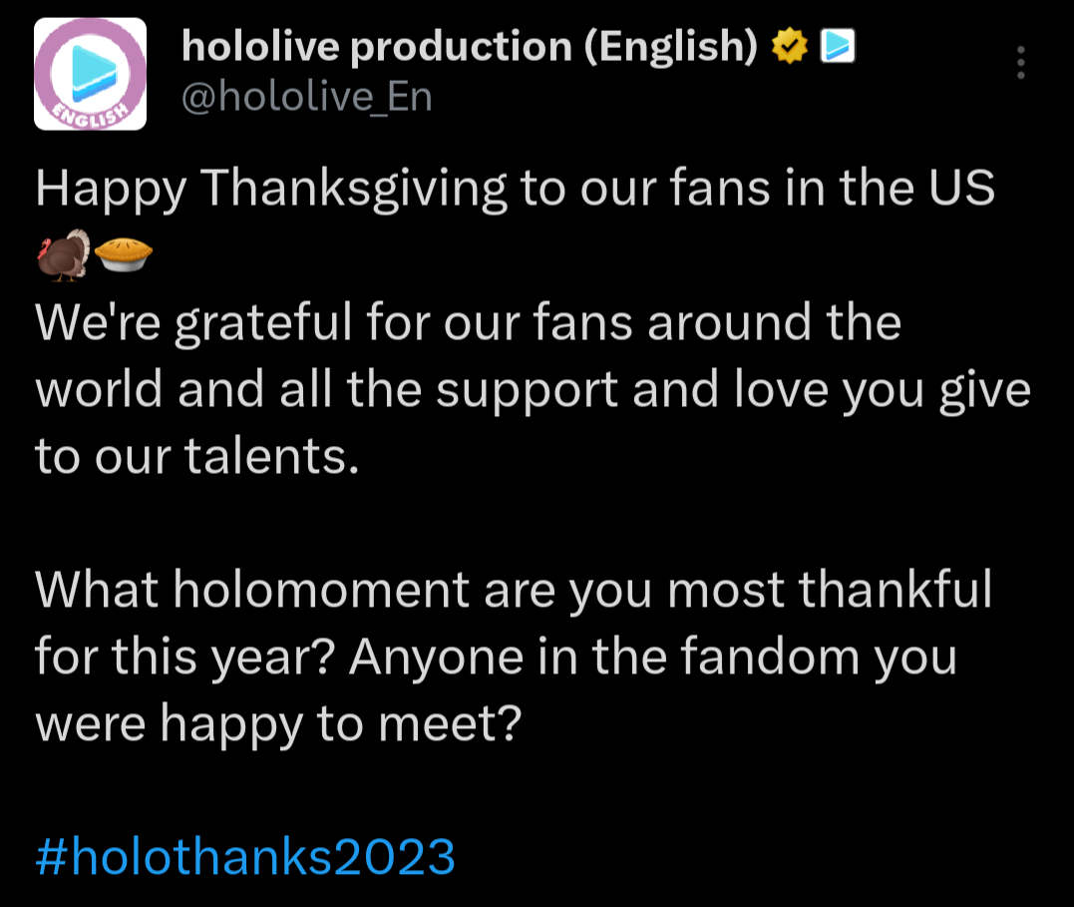This screenshot has width=1074, height=907.
Task: Open the #holothanks2023 hashtag link
Action: point(244,856)
